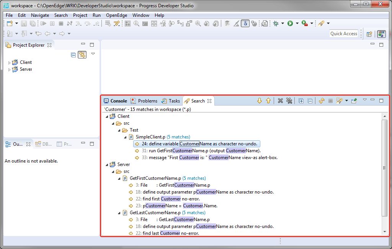Click the Step Into icon
The width and height of the screenshot is (392, 249).
click(x=78, y=23)
